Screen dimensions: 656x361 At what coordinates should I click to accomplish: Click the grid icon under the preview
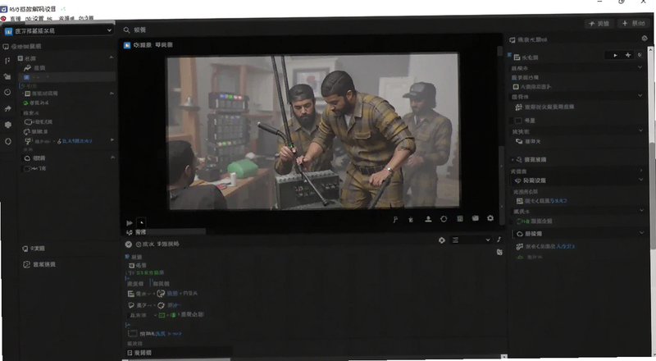pos(460,218)
